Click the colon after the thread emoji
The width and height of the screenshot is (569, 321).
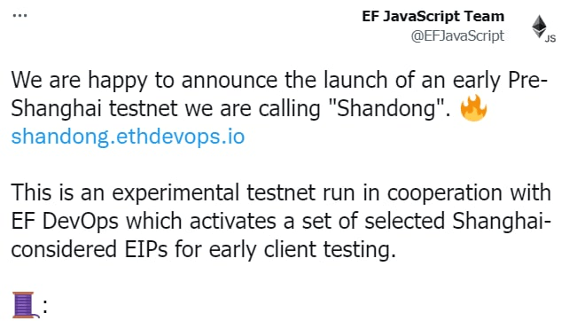[x=44, y=305]
